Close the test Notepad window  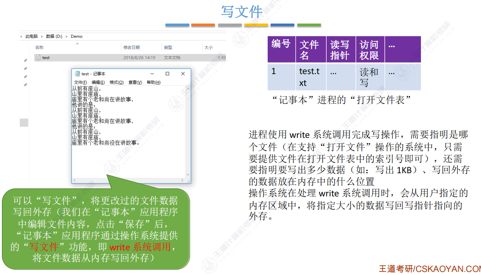[183, 74]
